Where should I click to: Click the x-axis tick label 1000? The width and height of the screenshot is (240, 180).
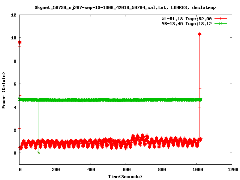[198, 169]
